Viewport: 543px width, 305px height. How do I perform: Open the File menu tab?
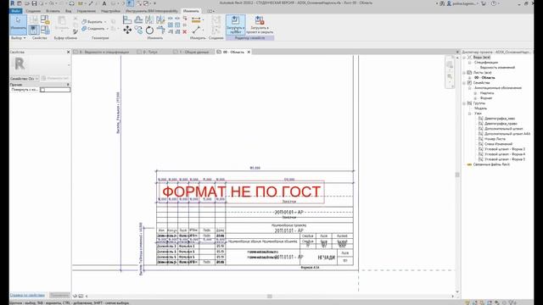click(16, 11)
